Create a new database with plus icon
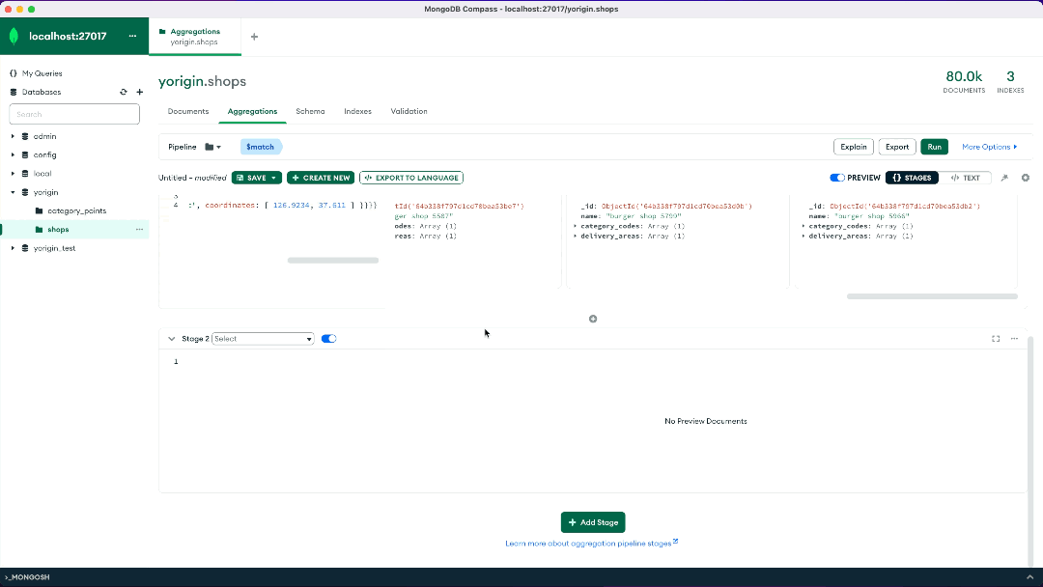 (140, 92)
